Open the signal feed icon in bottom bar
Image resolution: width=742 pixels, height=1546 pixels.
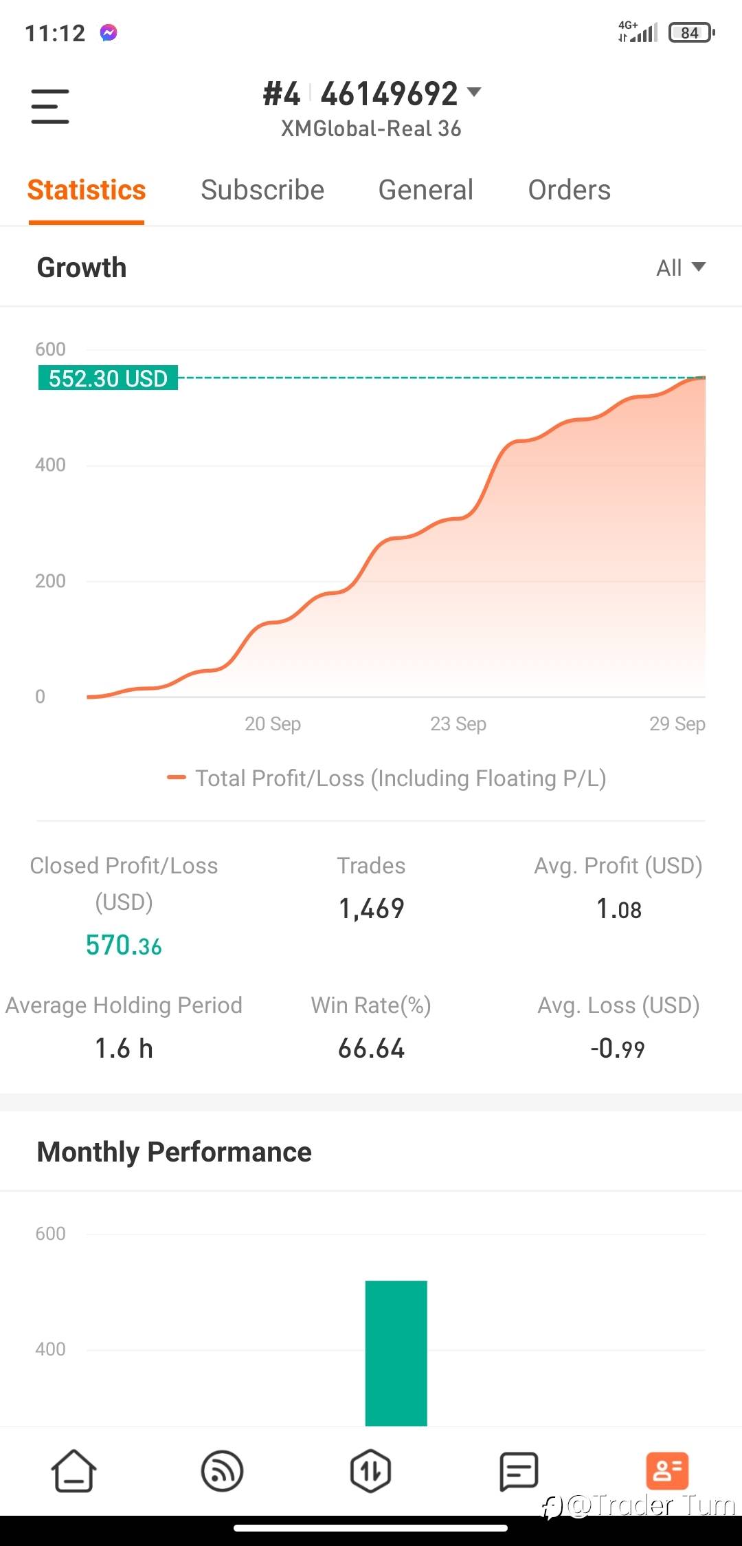pos(222,1470)
